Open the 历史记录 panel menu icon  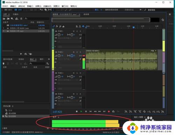click(x=13, y=106)
